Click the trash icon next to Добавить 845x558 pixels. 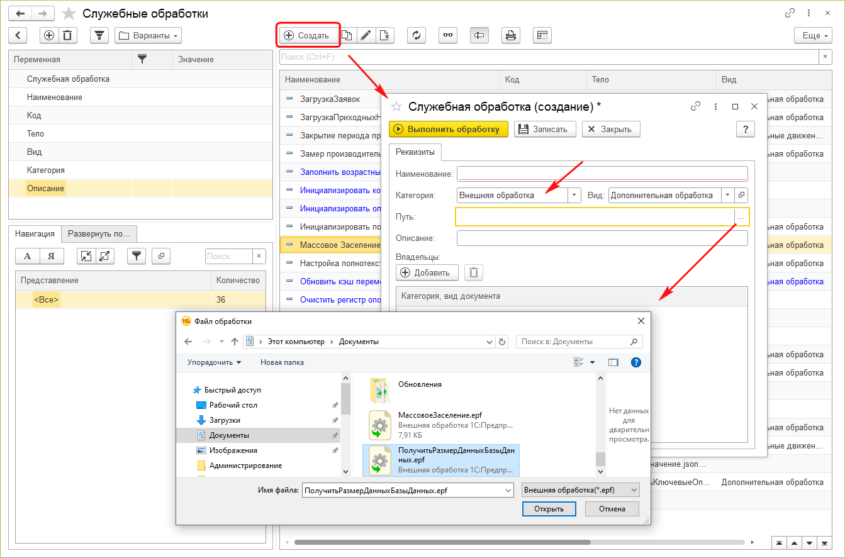click(x=474, y=272)
